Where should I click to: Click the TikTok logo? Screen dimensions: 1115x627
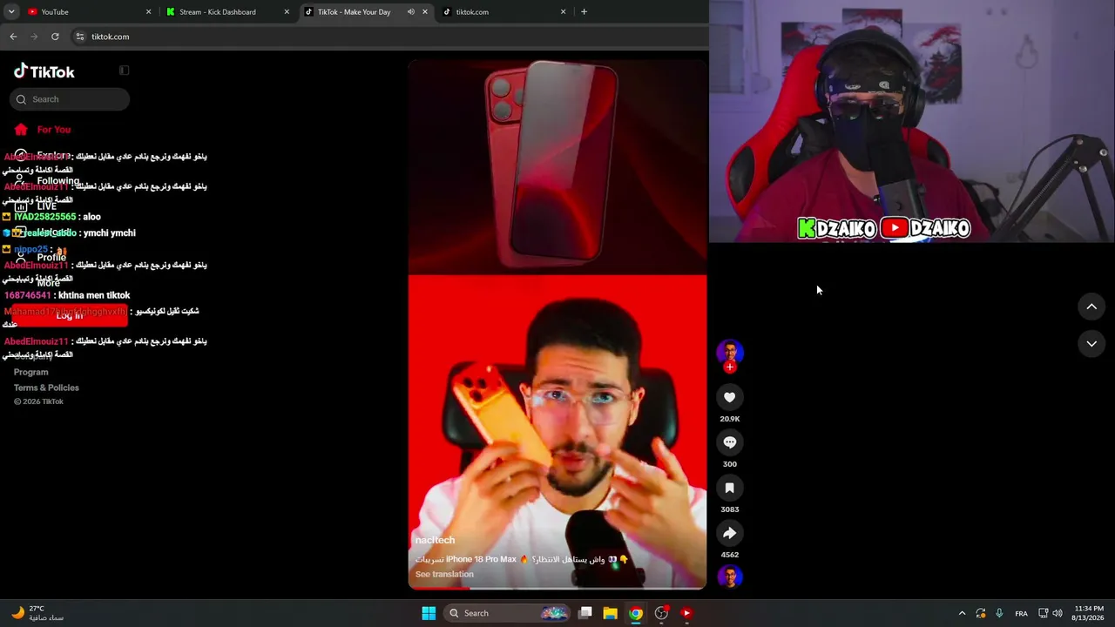point(44,71)
